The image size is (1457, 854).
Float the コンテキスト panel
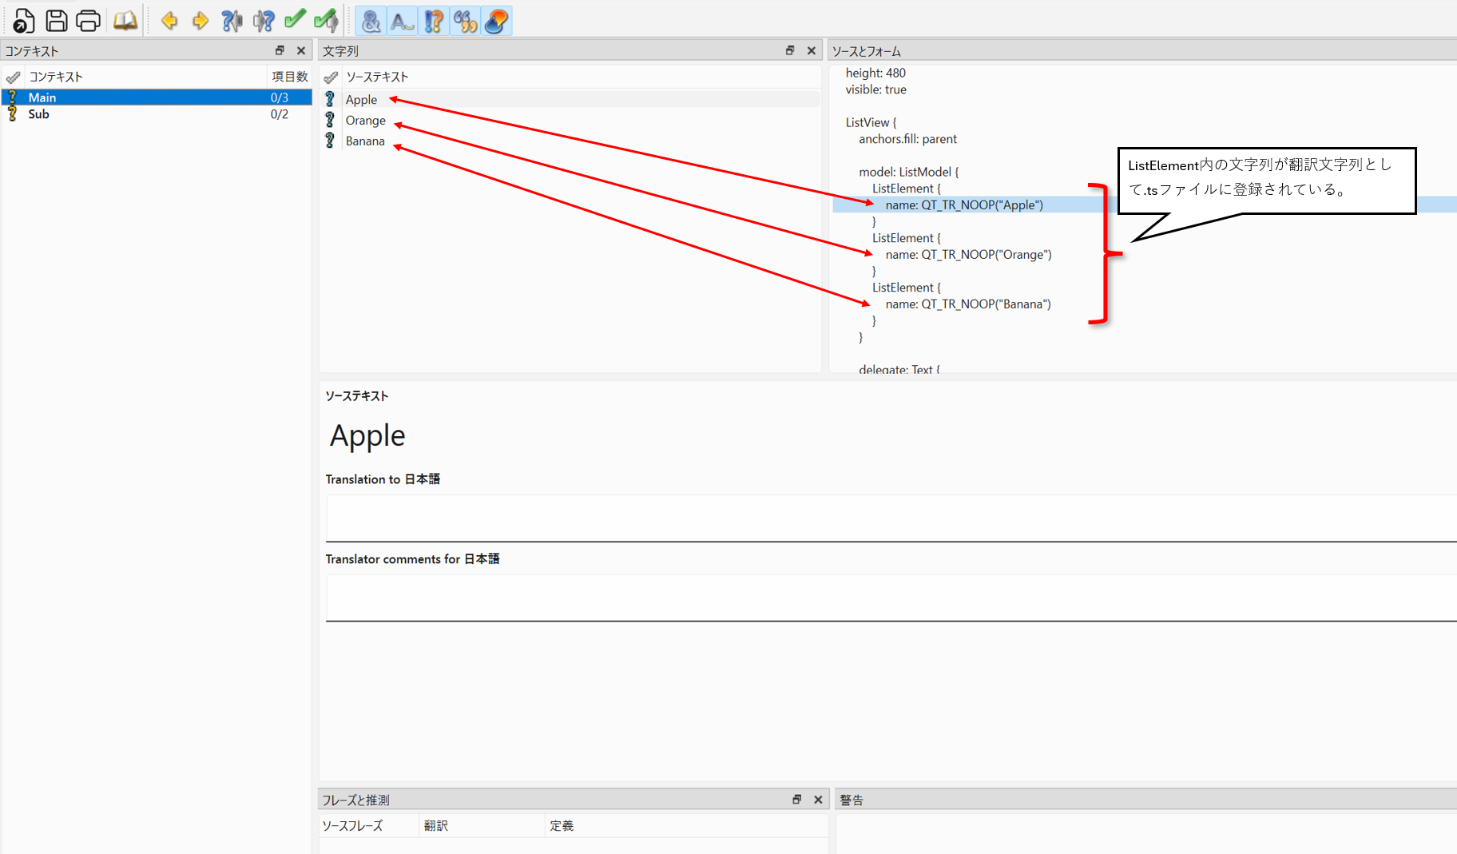280,50
